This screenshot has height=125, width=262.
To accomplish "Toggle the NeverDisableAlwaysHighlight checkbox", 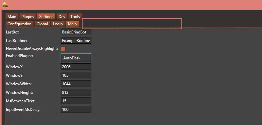I will pos(63,49).
